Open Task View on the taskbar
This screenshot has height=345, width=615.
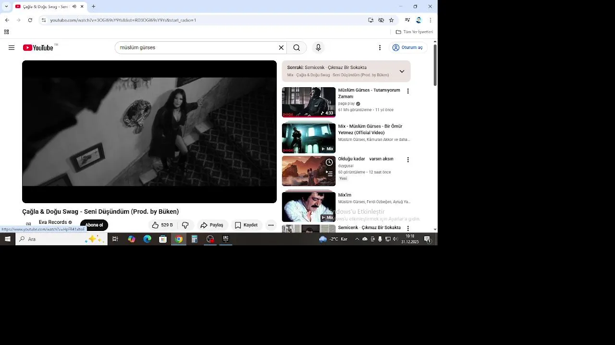point(115,239)
